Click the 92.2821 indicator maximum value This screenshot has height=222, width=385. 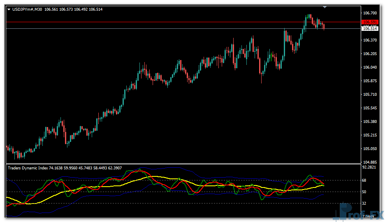tap(370, 168)
